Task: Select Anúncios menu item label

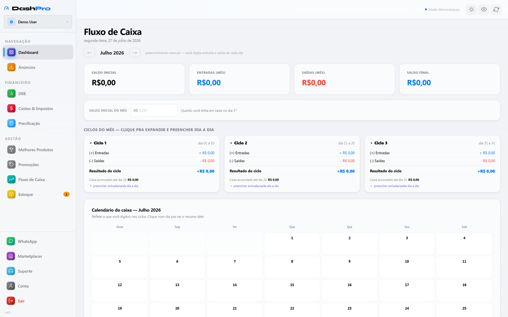Action: tap(27, 67)
